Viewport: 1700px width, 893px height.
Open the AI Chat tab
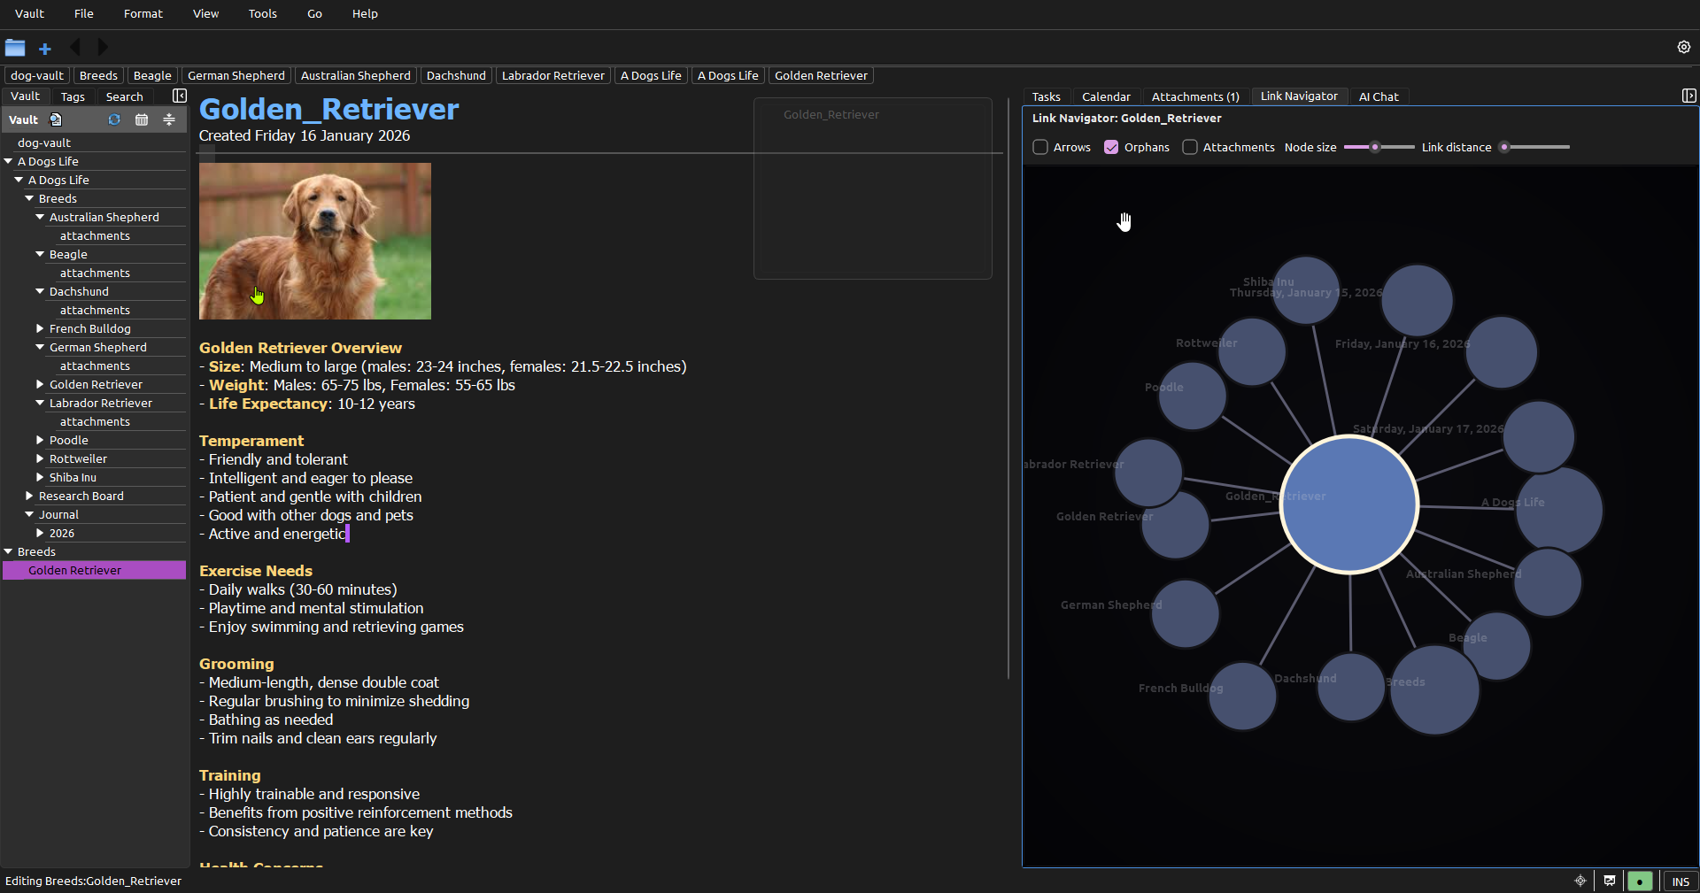(x=1379, y=96)
